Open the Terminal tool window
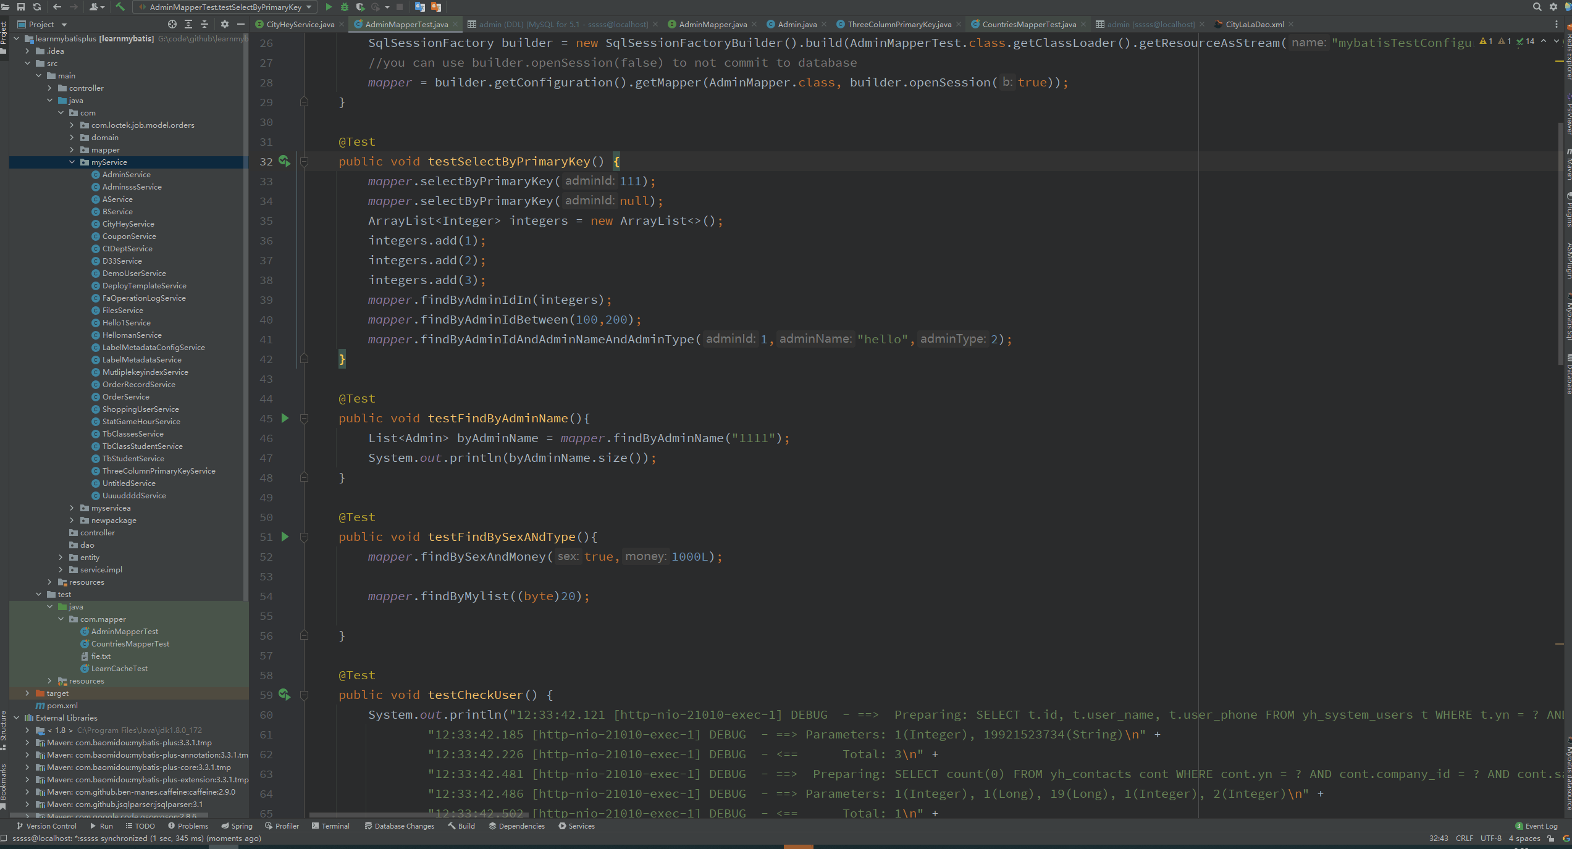 (335, 826)
